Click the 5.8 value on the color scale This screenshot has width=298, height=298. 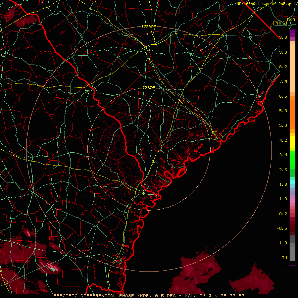[x=283, y=111]
